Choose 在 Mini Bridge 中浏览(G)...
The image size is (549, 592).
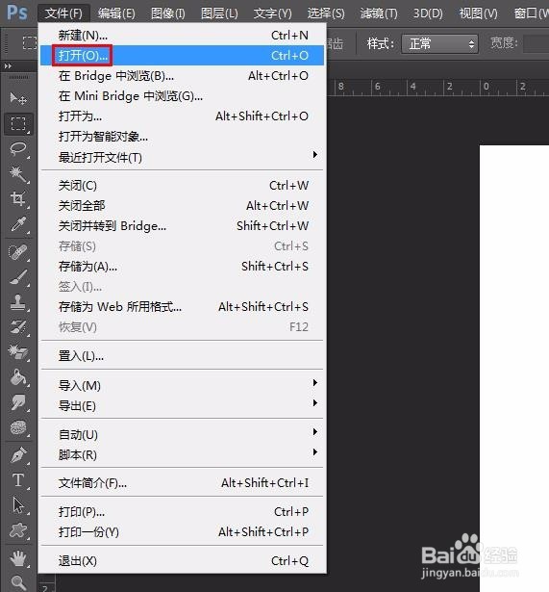(183, 96)
